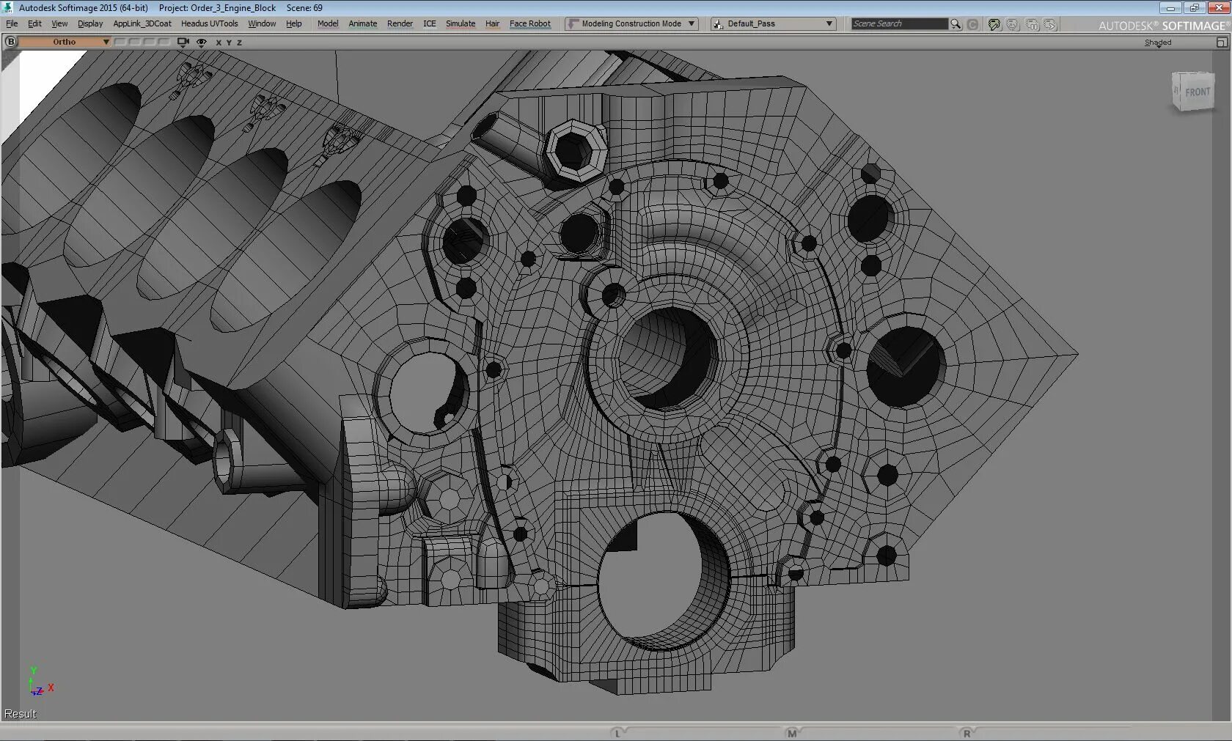The height and width of the screenshot is (741, 1232).
Task: Click the grayed C icon next to search
Action: click(x=973, y=24)
